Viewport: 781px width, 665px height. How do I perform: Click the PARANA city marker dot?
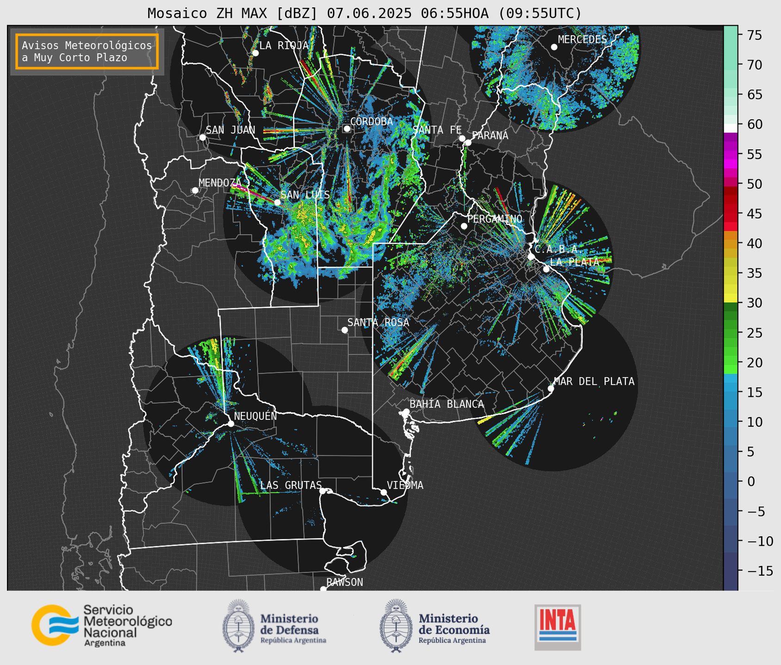(x=468, y=142)
